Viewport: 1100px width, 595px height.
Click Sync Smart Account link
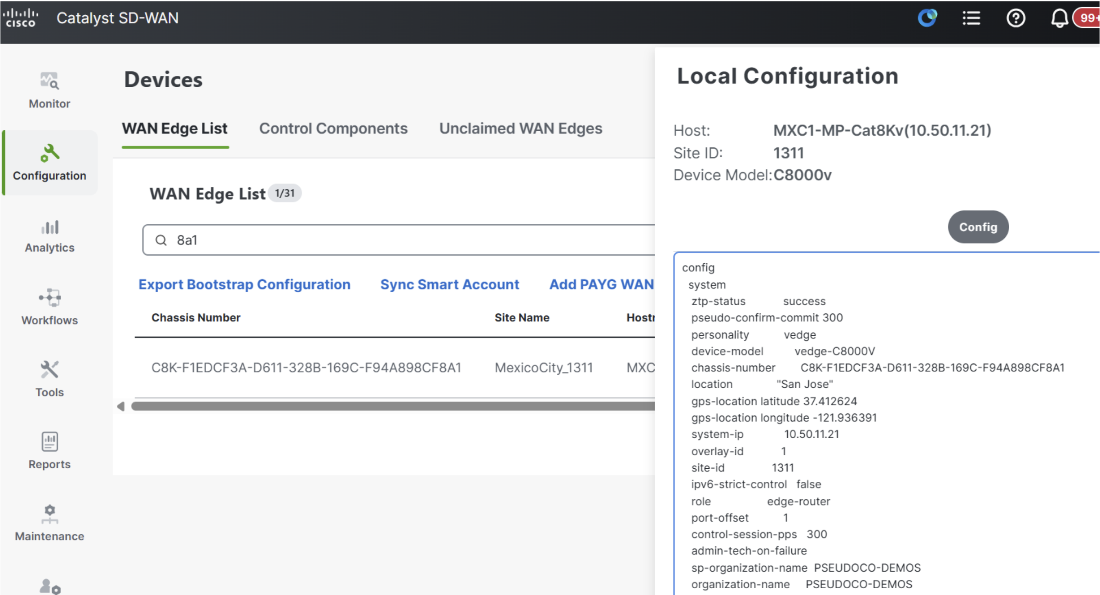[449, 284]
